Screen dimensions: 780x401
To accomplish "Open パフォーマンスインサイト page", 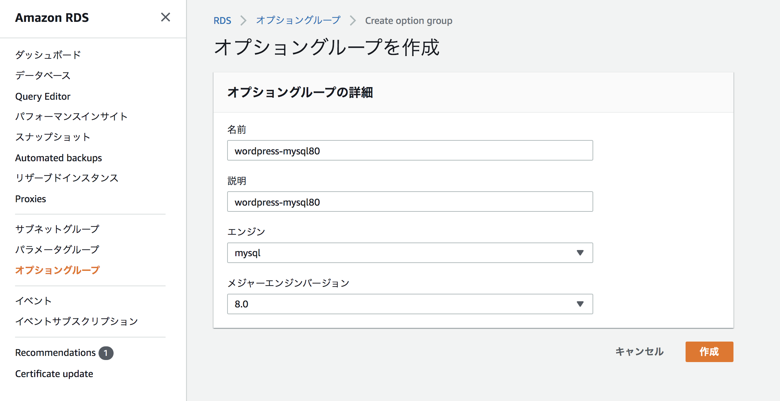I will pos(71,116).
